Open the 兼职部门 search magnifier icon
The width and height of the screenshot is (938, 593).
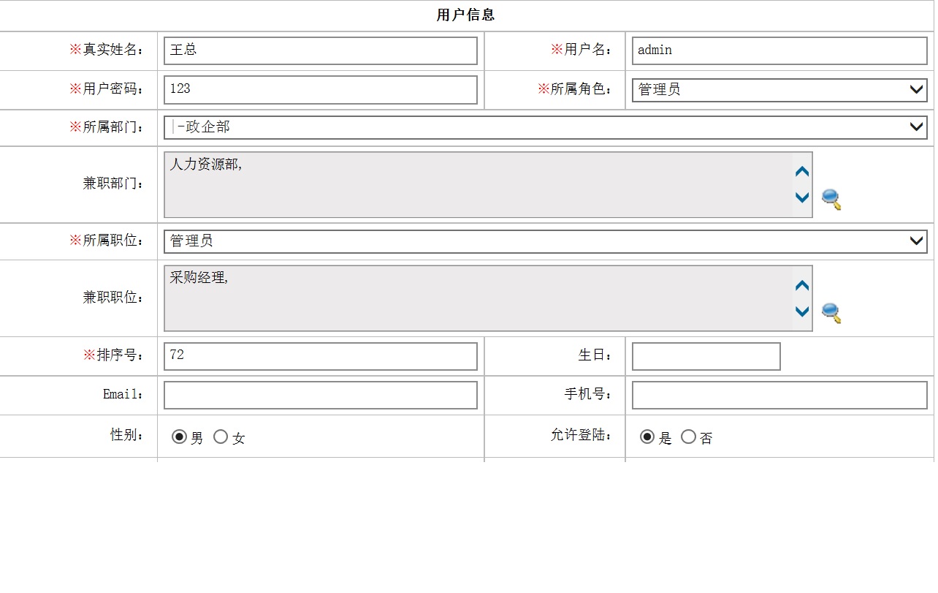tap(831, 200)
